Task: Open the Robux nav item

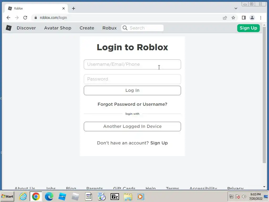Action: 110,28
